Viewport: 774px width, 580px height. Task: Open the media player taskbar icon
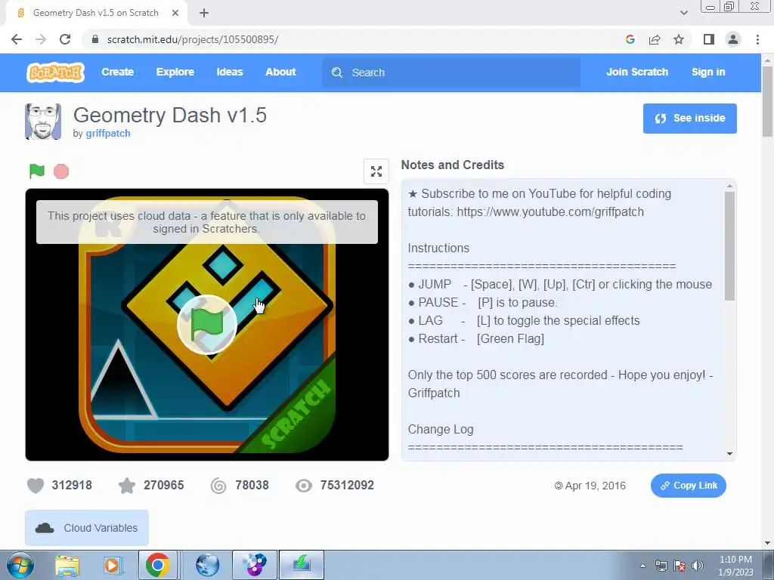click(112, 565)
